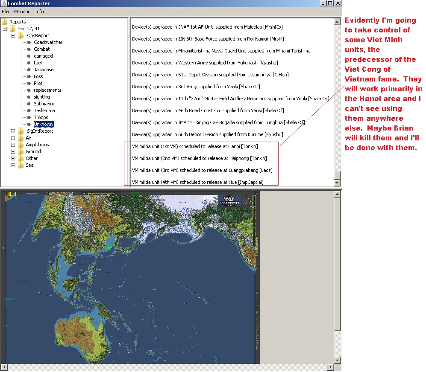Expand the Other folder
426x372 pixels.
click(13, 158)
